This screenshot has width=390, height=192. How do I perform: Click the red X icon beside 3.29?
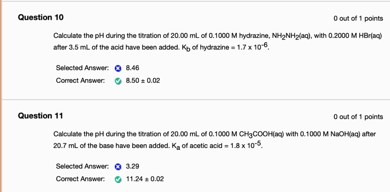118,166
